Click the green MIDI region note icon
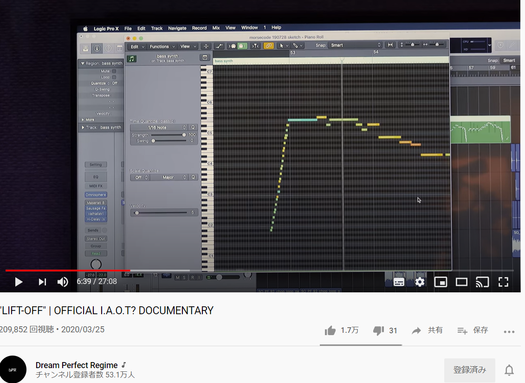 [x=131, y=59]
